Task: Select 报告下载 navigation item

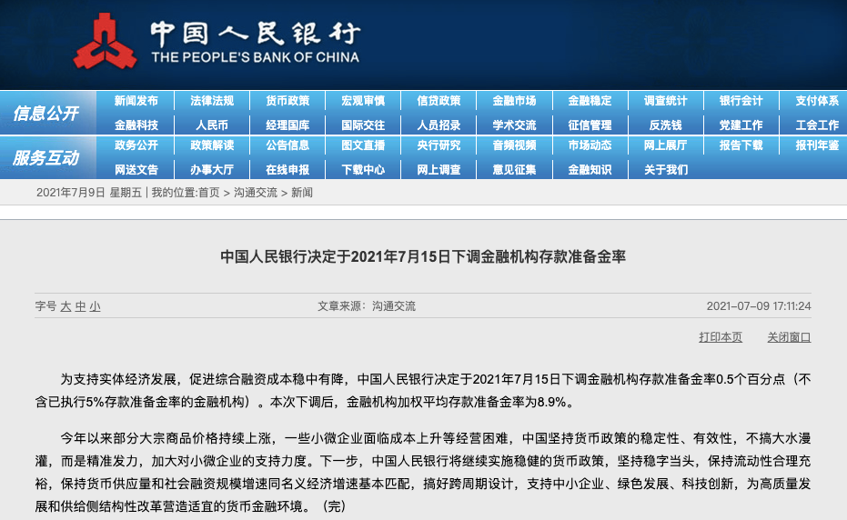Action: 741,145
